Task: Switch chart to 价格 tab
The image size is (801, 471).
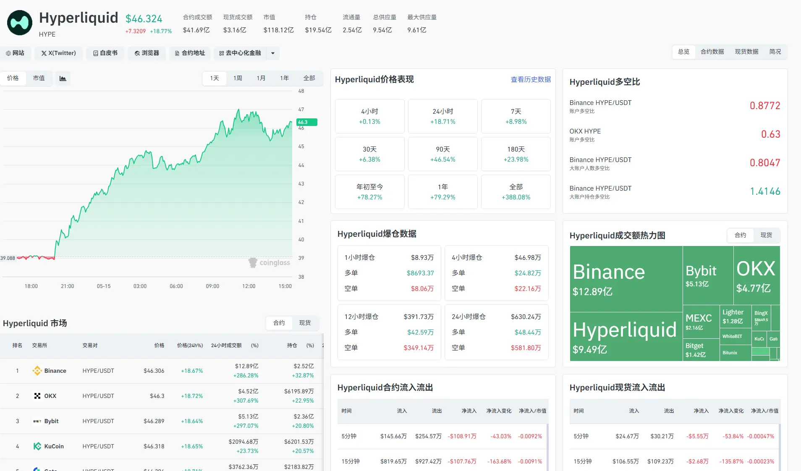Action: [13, 78]
